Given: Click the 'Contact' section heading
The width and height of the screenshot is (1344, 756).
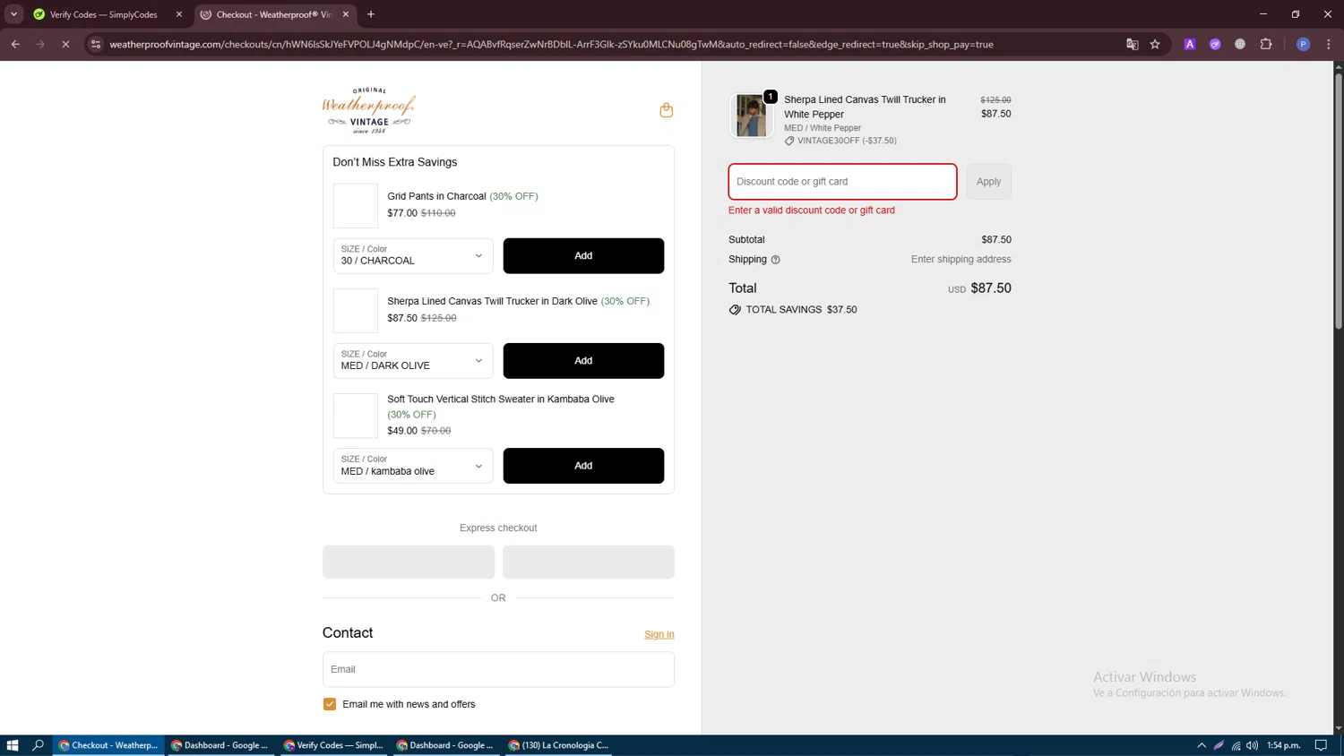Looking at the screenshot, I should 348,633.
